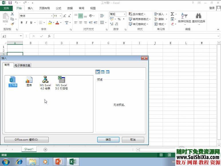Image resolution: width=221 pixels, height=166 pixels.
Task: Click the Format Painter brush icon
Action: [x=12, y=24]
